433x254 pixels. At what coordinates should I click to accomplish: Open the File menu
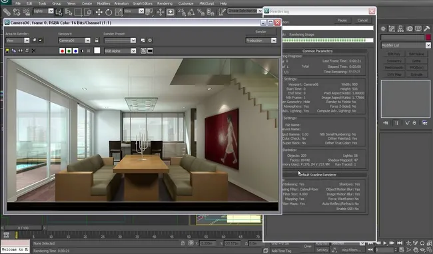tap(18, 3)
